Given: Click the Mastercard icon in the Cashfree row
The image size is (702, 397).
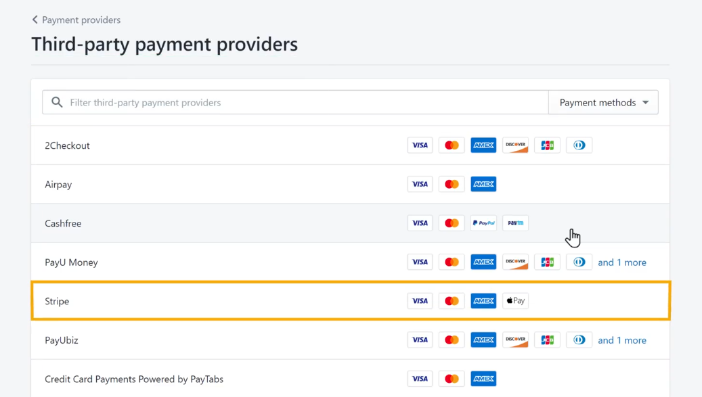Looking at the screenshot, I should tap(452, 223).
